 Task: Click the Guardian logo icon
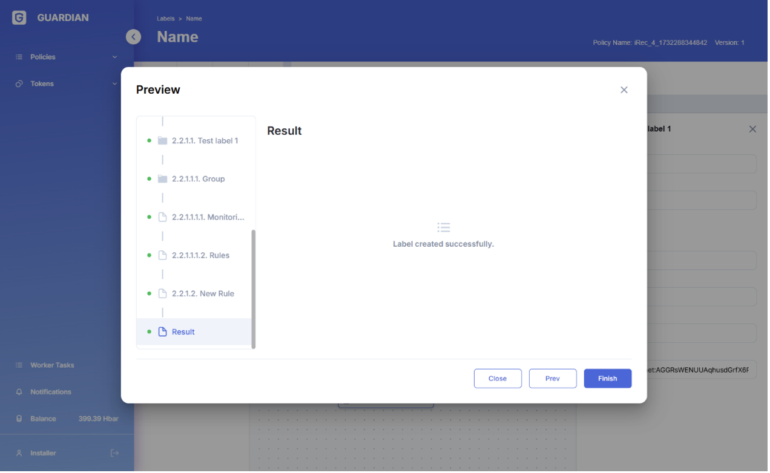[19, 18]
